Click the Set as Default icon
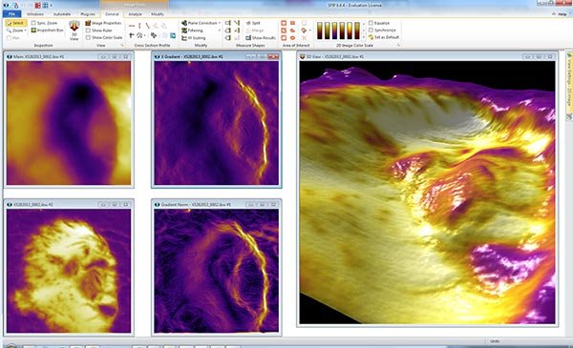 coord(371,37)
